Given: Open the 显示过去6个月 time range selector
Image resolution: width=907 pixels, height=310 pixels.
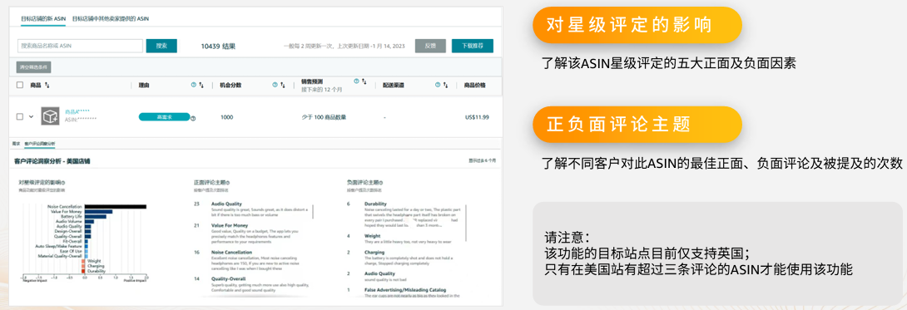Looking at the screenshot, I should (482, 160).
